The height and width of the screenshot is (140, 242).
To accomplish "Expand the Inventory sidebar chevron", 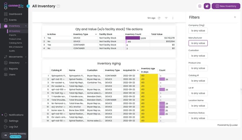I will (26, 26).
